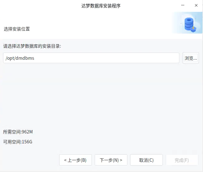Image resolution: width=203 pixels, height=172 pixels.
Task: Minimize the 达梦数据库安装程序 window
Action: (x=183, y=5)
